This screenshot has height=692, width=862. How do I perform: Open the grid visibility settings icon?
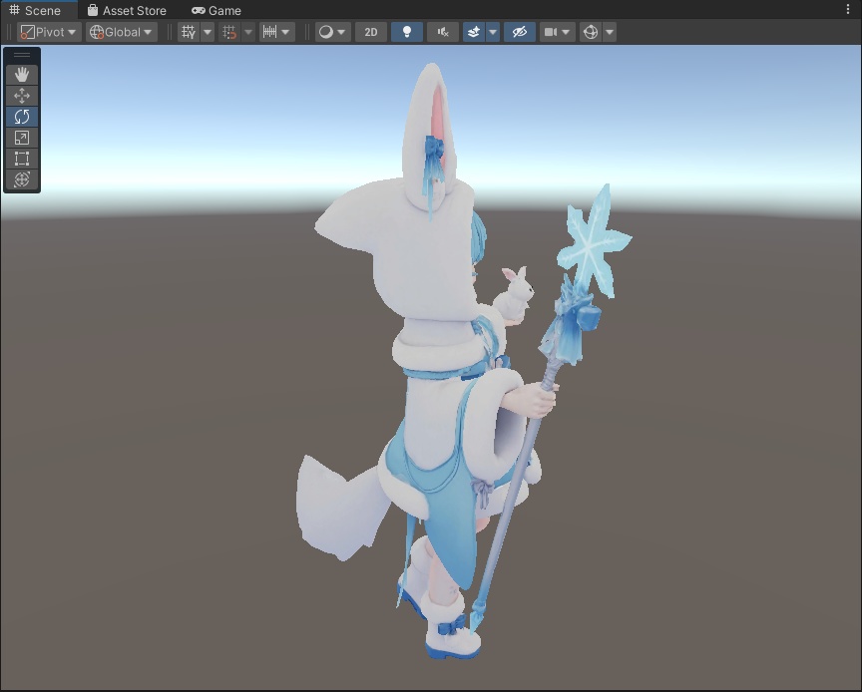[189, 31]
